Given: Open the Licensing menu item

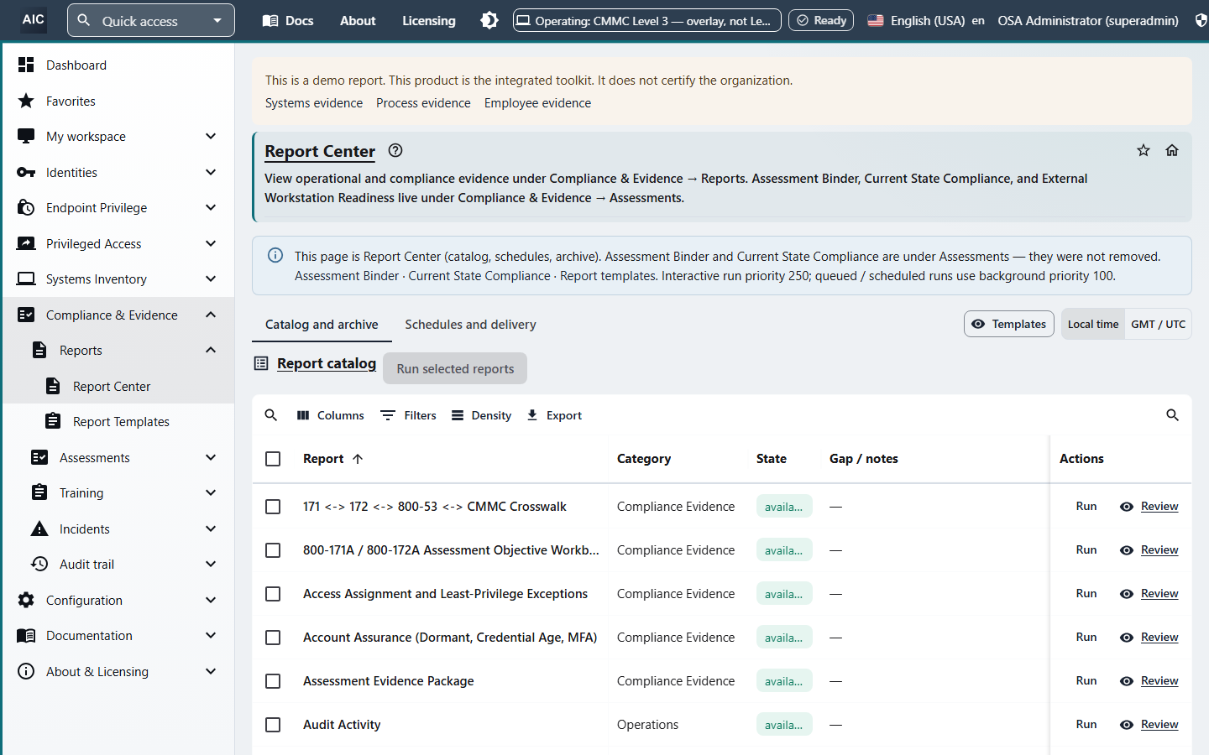Looking at the screenshot, I should tap(429, 20).
